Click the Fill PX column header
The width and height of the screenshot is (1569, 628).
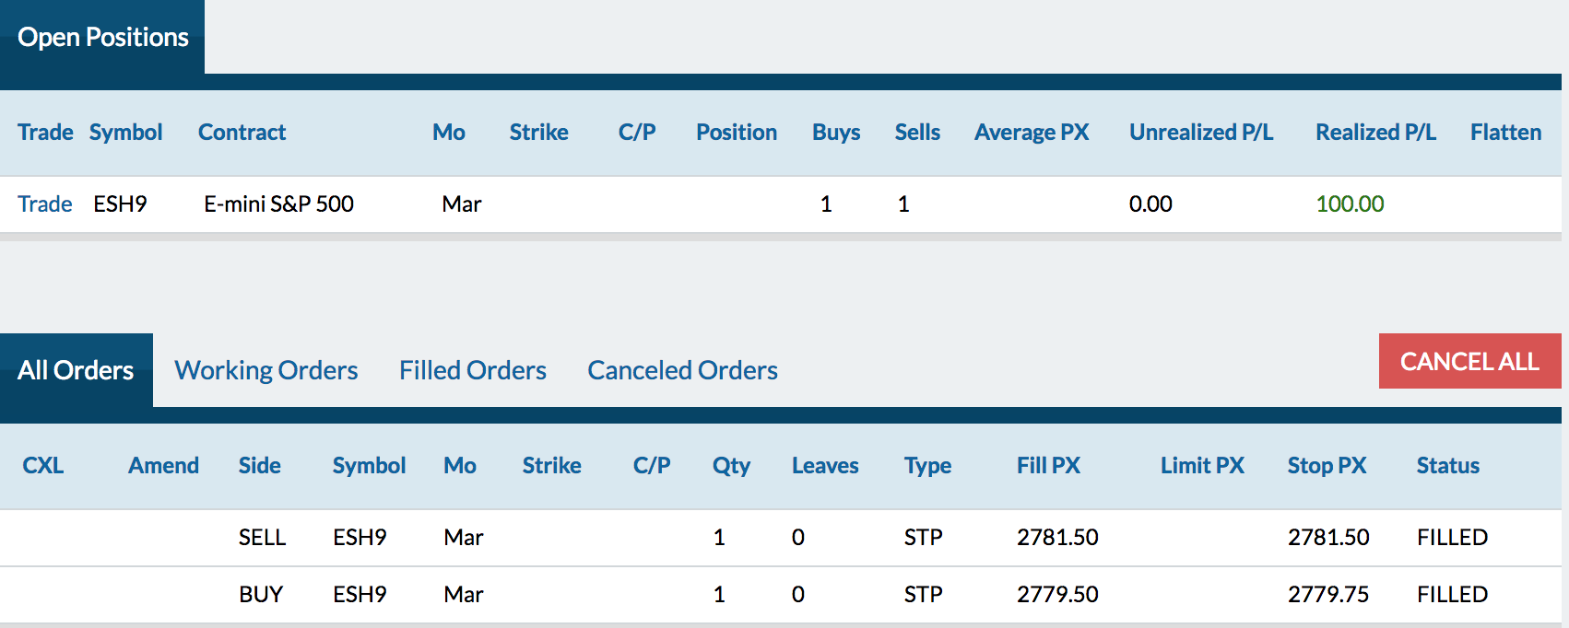point(1048,465)
